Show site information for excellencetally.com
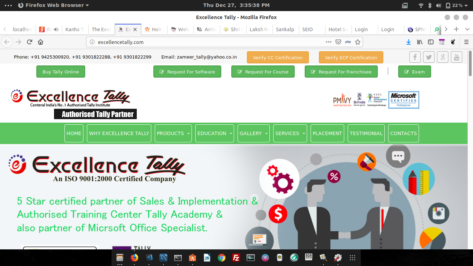473x266 pixels. (x=92, y=42)
